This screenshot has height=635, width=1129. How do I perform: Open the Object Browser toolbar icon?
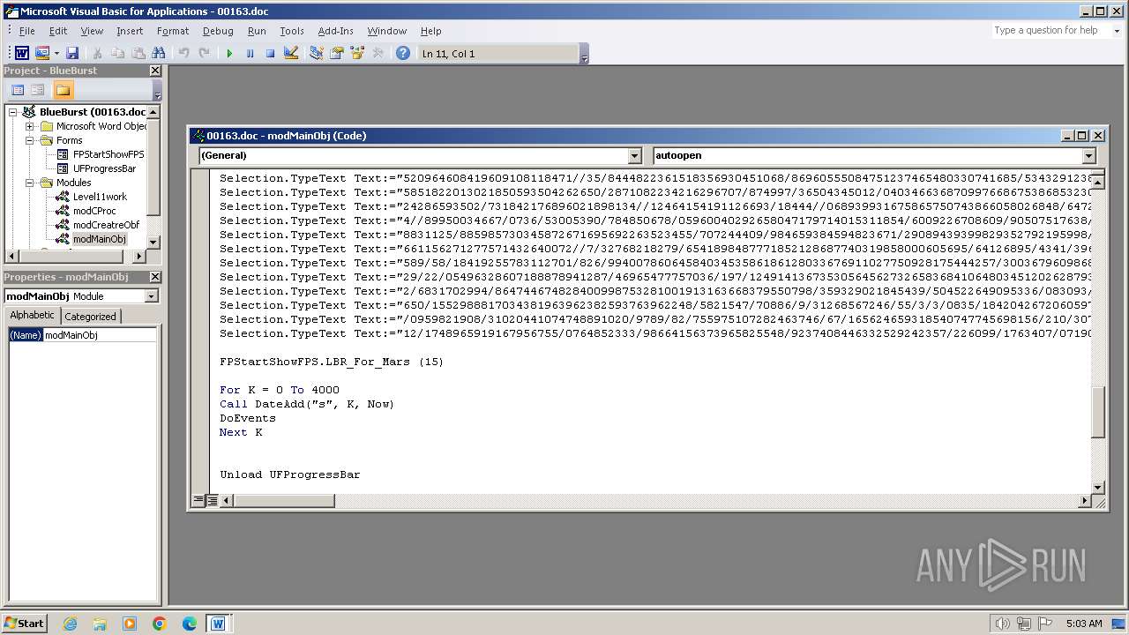pos(357,54)
